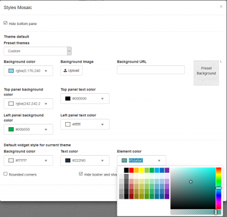Click the Upload background image button
The image size is (227, 217).
click(x=72, y=70)
